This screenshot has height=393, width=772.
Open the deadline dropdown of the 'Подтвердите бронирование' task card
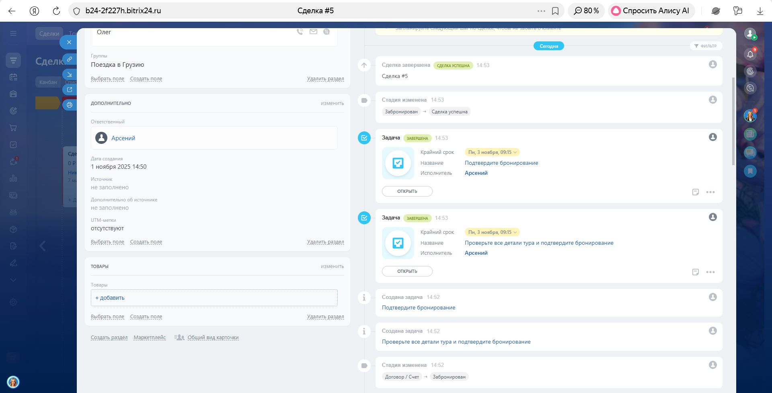492,152
